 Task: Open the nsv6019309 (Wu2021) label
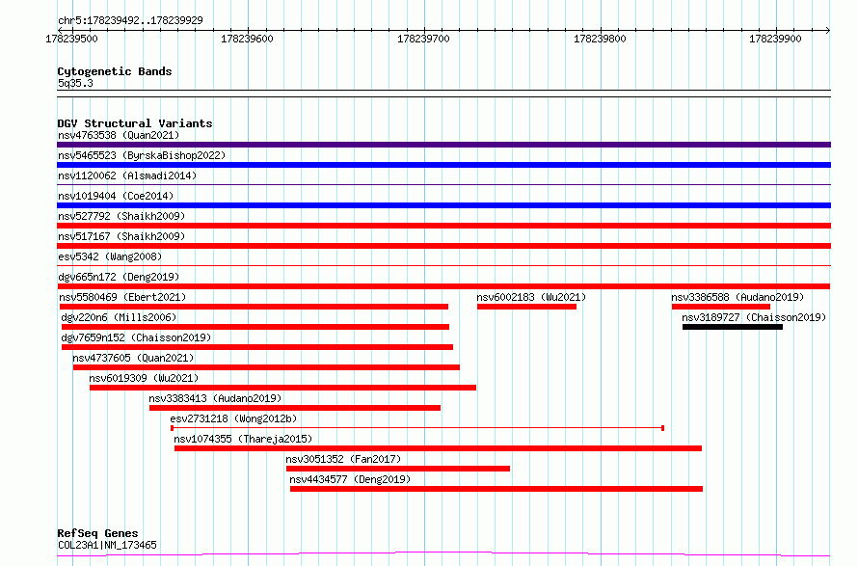click(144, 378)
